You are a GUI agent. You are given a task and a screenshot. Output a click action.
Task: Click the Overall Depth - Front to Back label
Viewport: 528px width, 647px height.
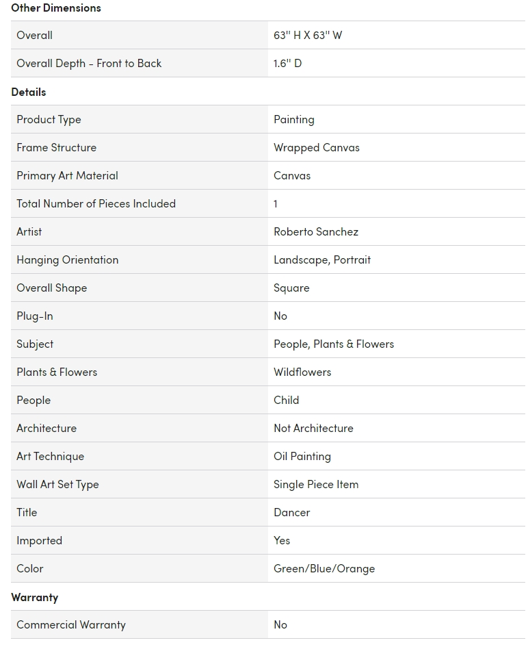89,64
